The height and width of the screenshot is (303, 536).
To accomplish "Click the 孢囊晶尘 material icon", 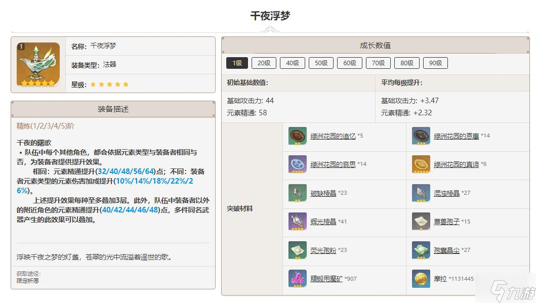I will click(421, 250).
